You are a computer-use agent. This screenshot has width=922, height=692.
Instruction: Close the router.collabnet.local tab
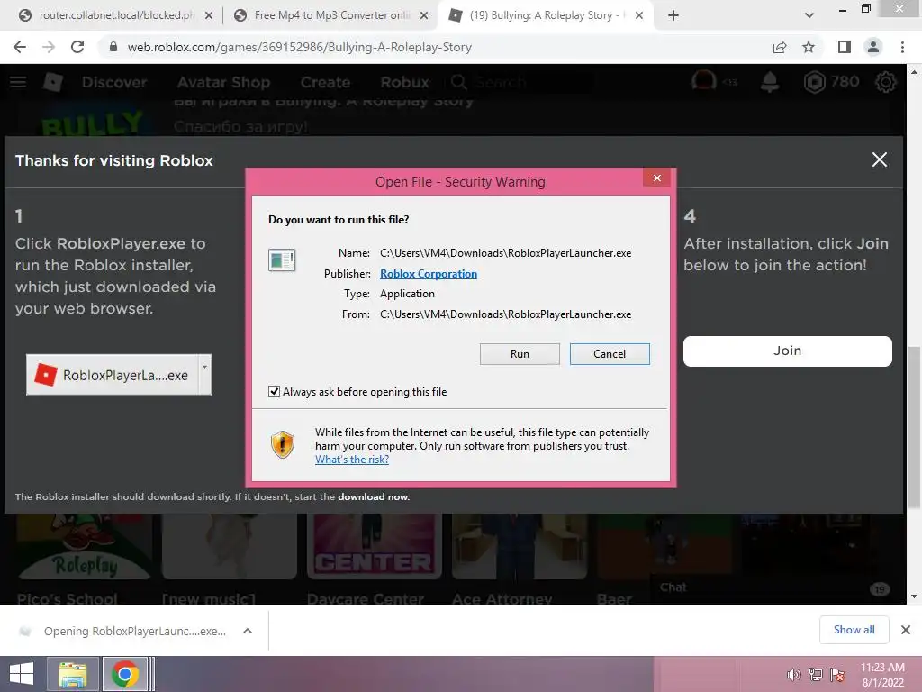(x=209, y=16)
